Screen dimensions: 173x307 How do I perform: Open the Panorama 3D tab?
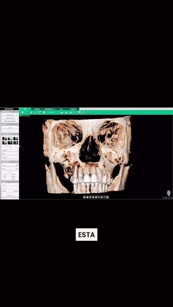(x=49, y=109)
